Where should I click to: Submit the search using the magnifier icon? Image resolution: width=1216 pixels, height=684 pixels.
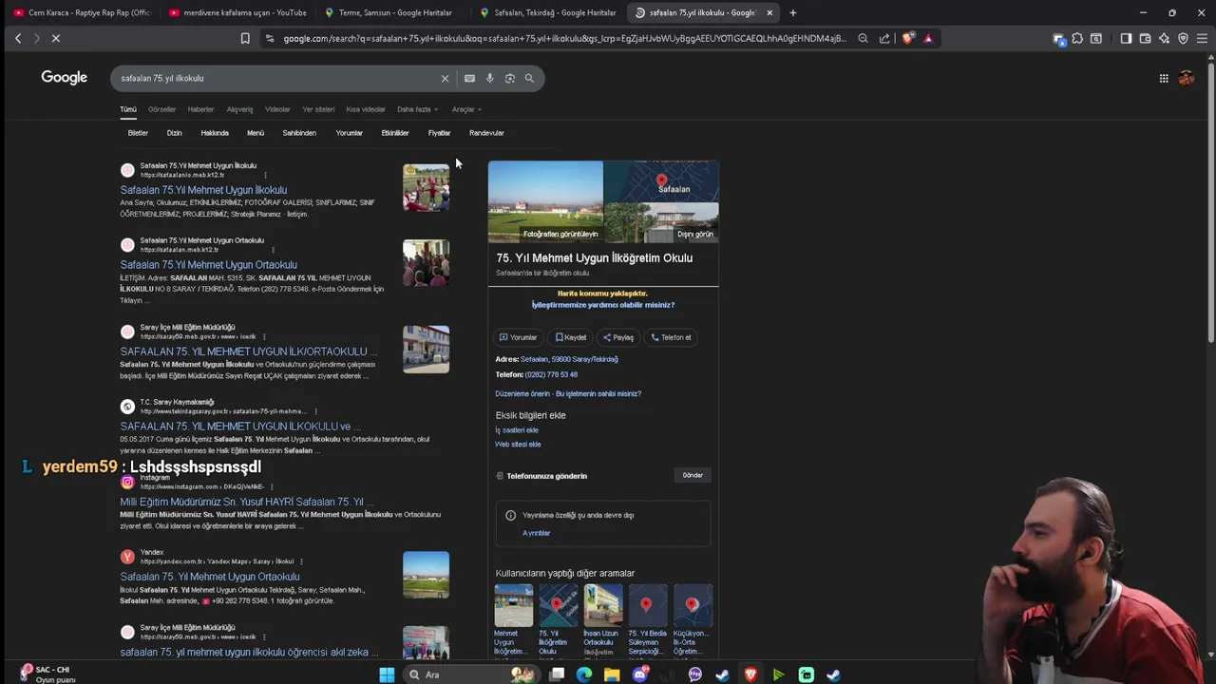pos(529,78)
